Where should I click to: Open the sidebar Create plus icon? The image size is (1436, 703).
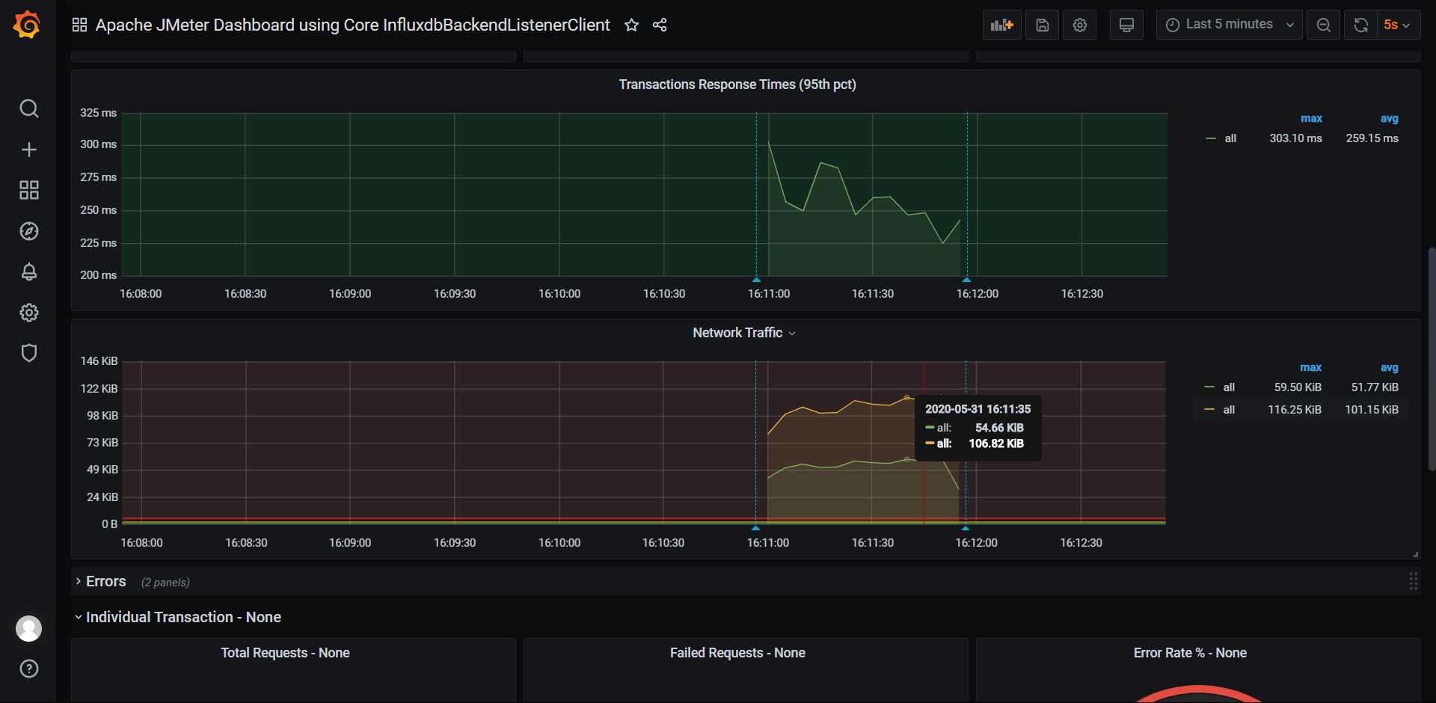[29, 150]
